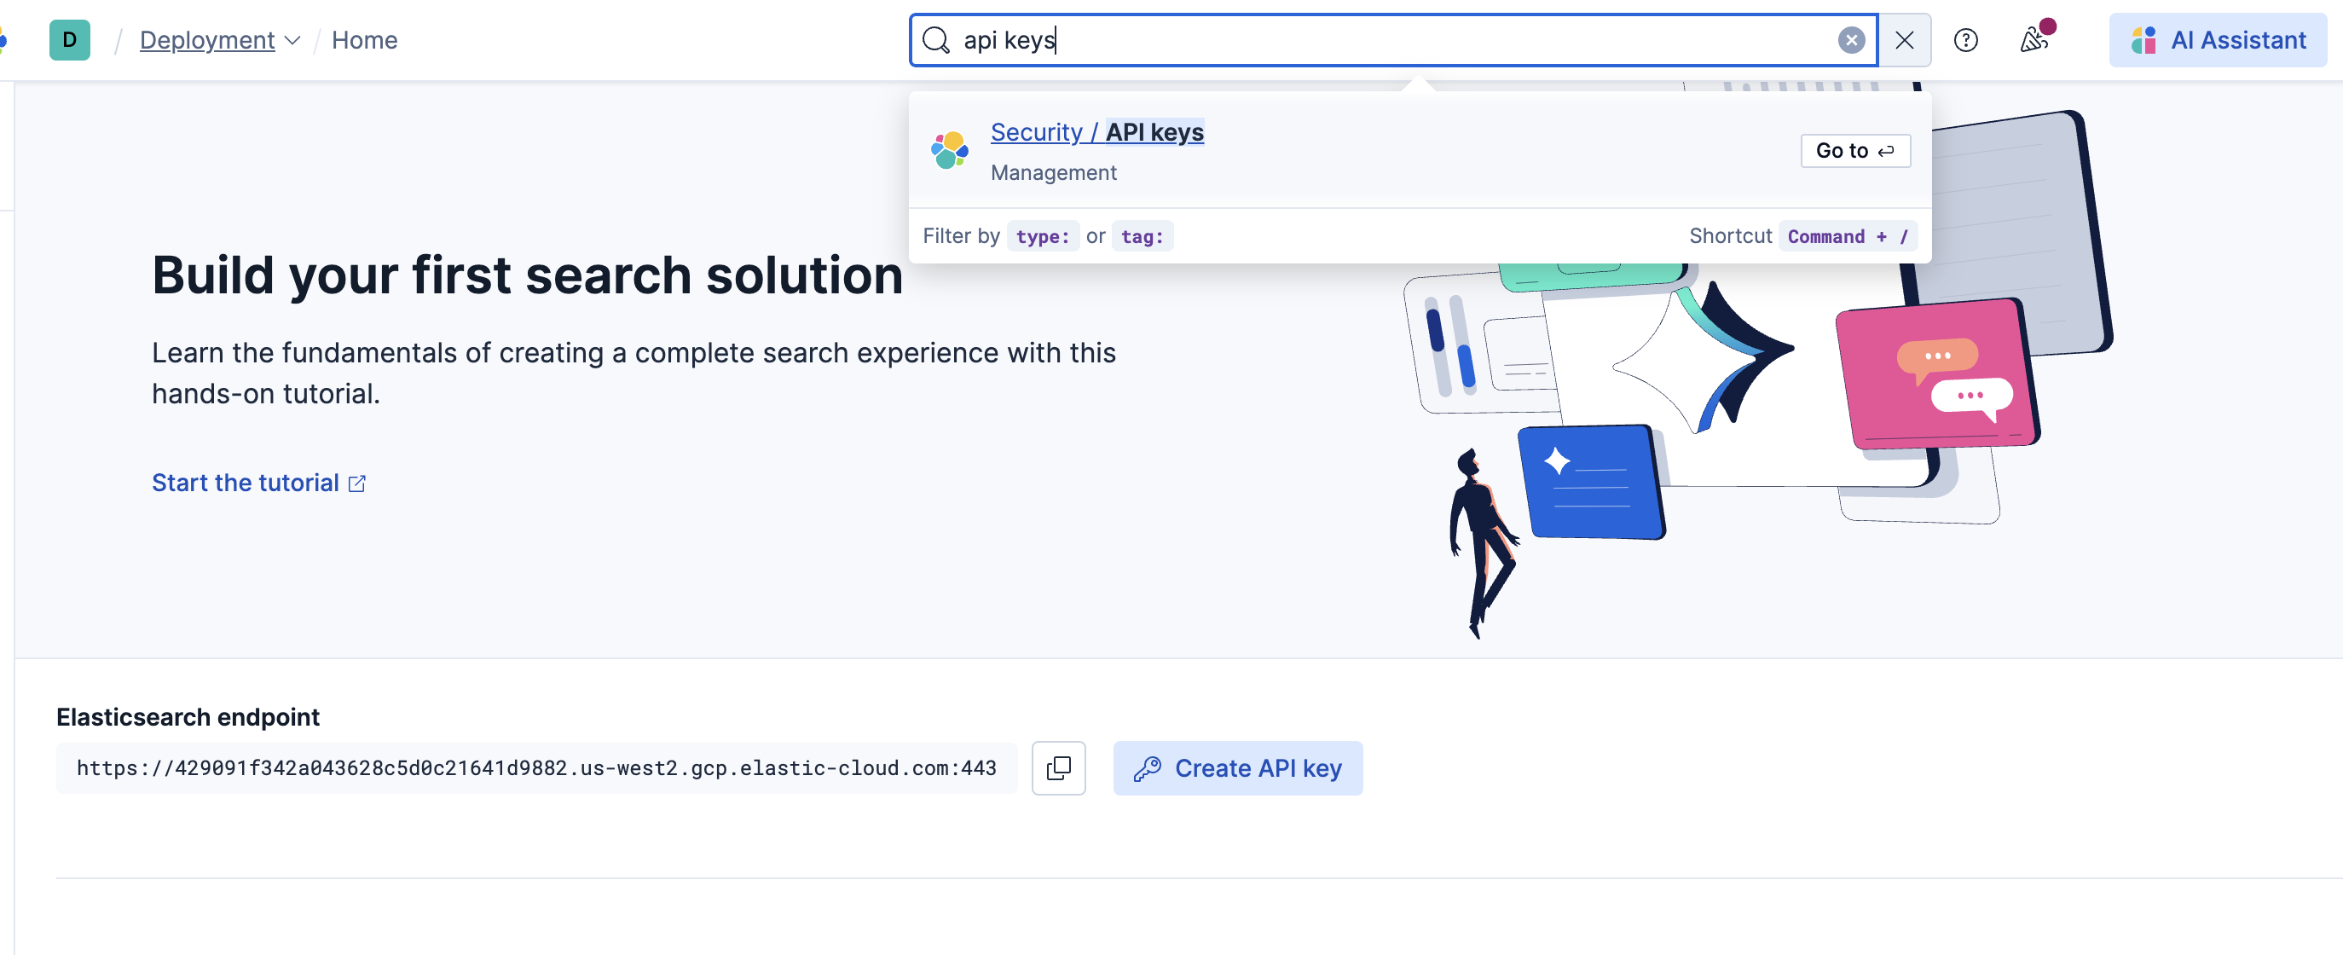Click inside the Elasticsearch endpoint URL field
2343x955 pixels.
(x=536, y=768)
